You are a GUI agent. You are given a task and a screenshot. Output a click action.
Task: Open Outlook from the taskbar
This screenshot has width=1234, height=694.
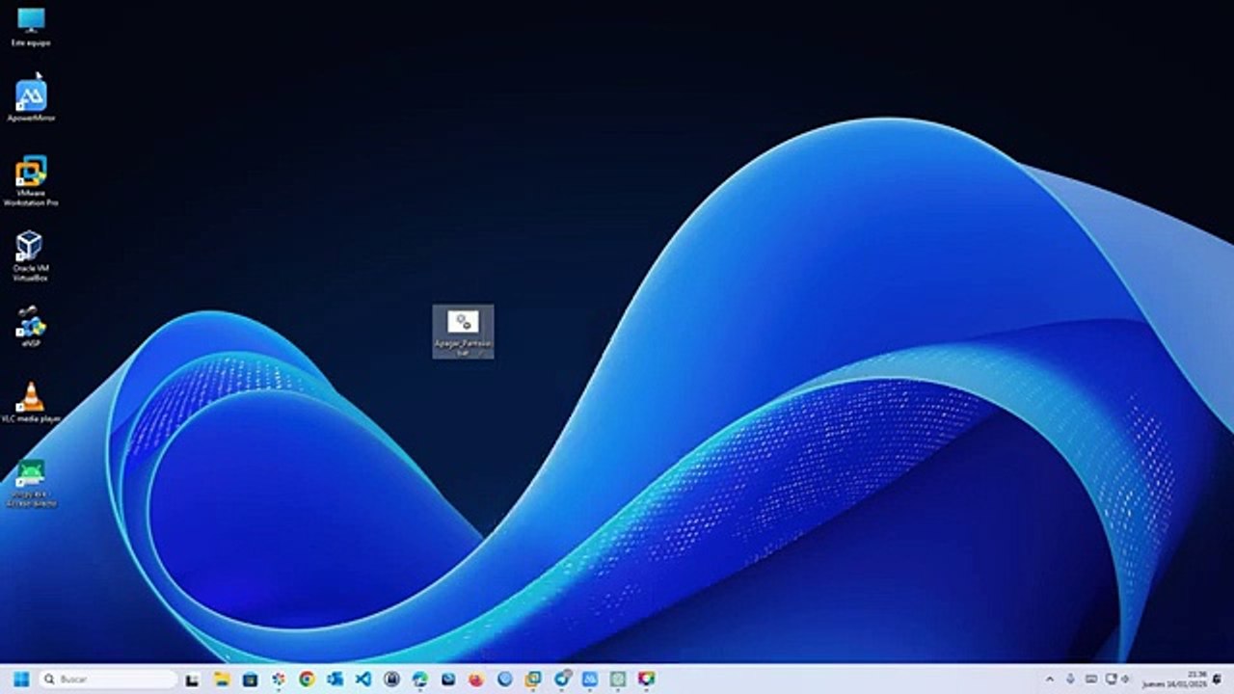point(335,680)
